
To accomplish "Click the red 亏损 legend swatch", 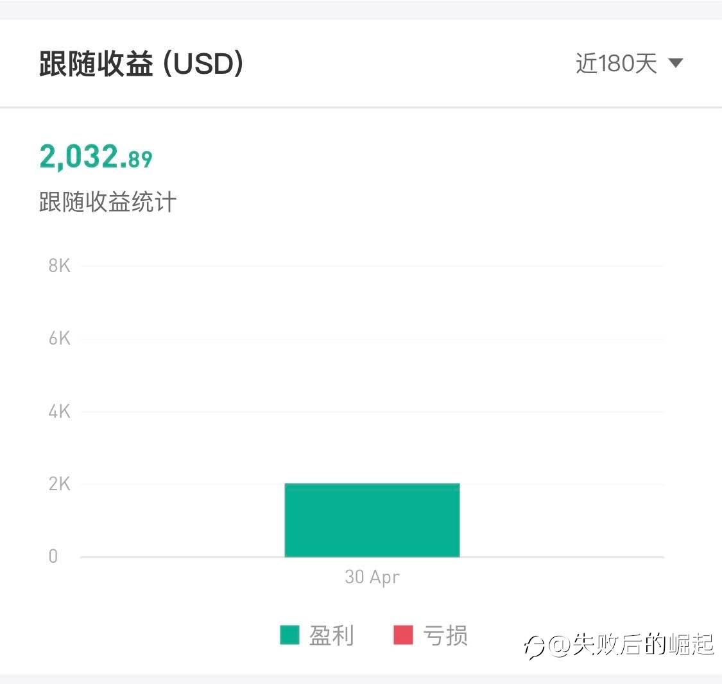I will click(403, 635).
